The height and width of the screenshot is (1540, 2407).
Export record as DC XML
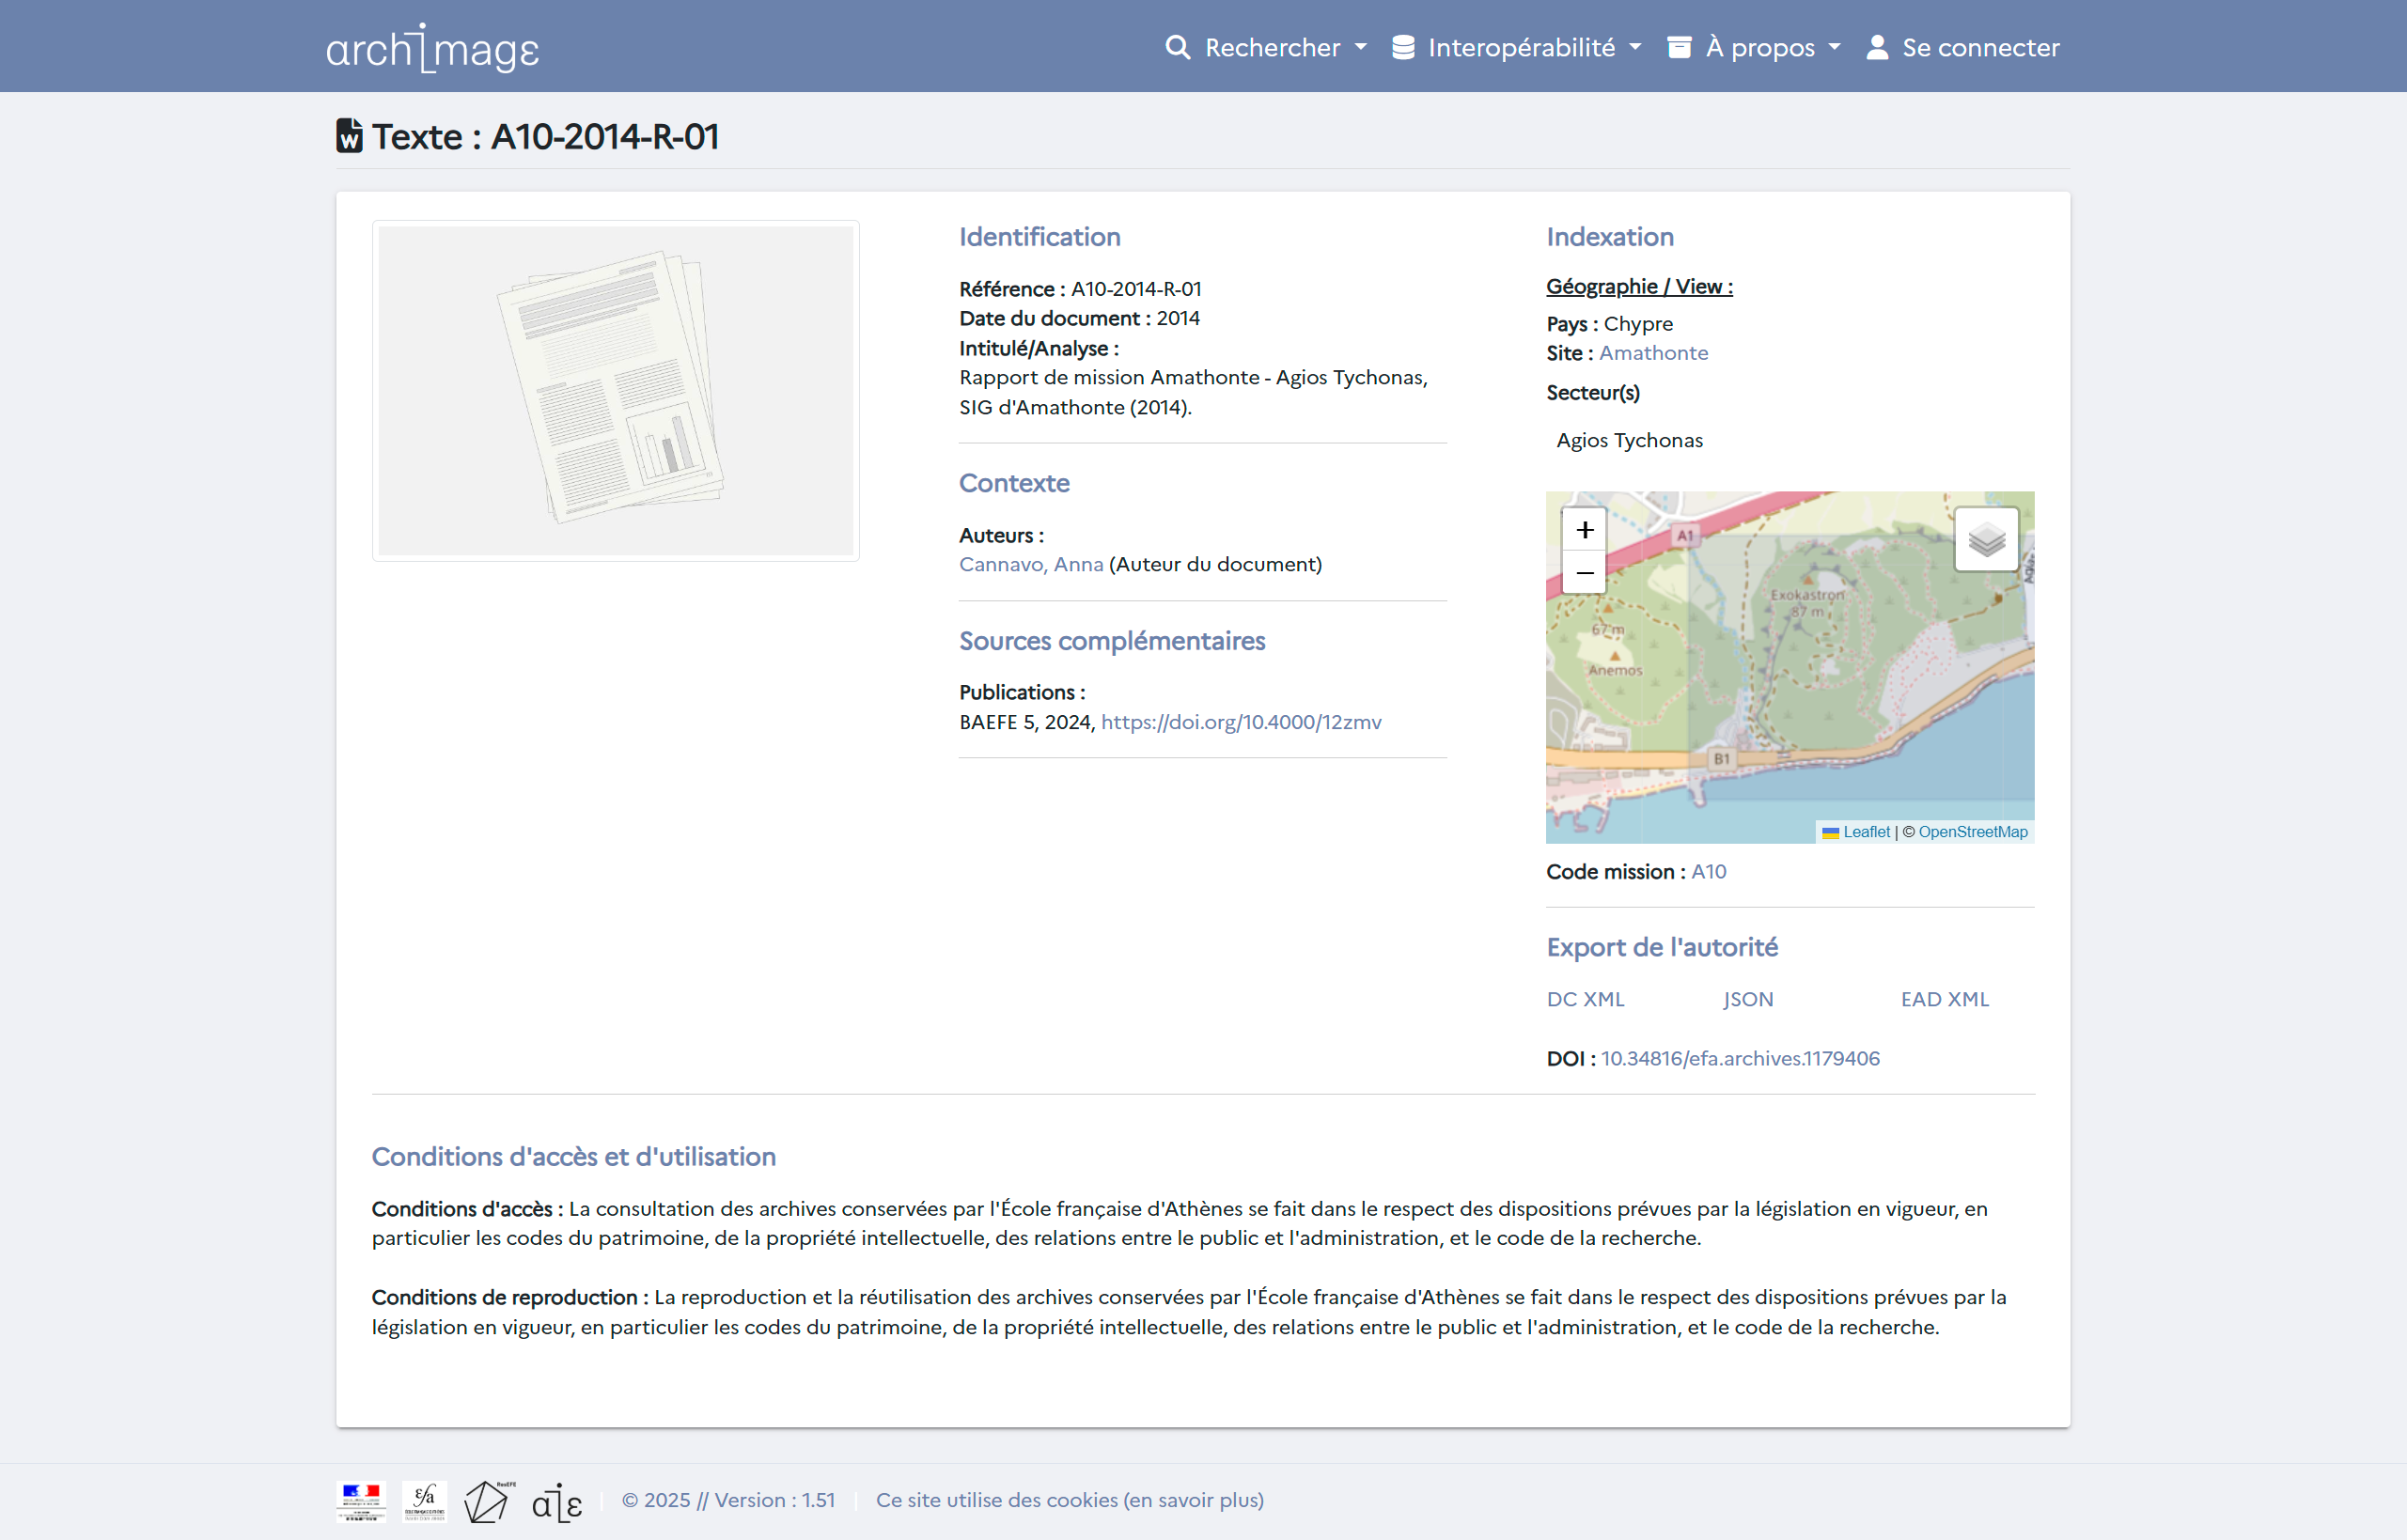pyautogui.click(x=1584, y=999)
